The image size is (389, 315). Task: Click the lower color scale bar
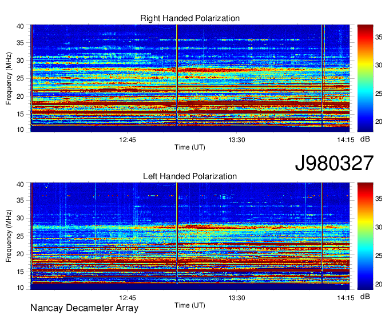365,236
